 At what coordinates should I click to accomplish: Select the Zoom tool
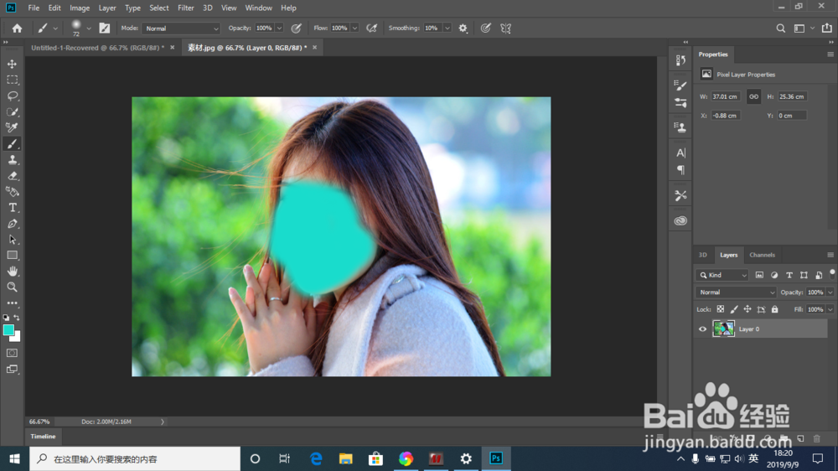(x=12, y=287)
